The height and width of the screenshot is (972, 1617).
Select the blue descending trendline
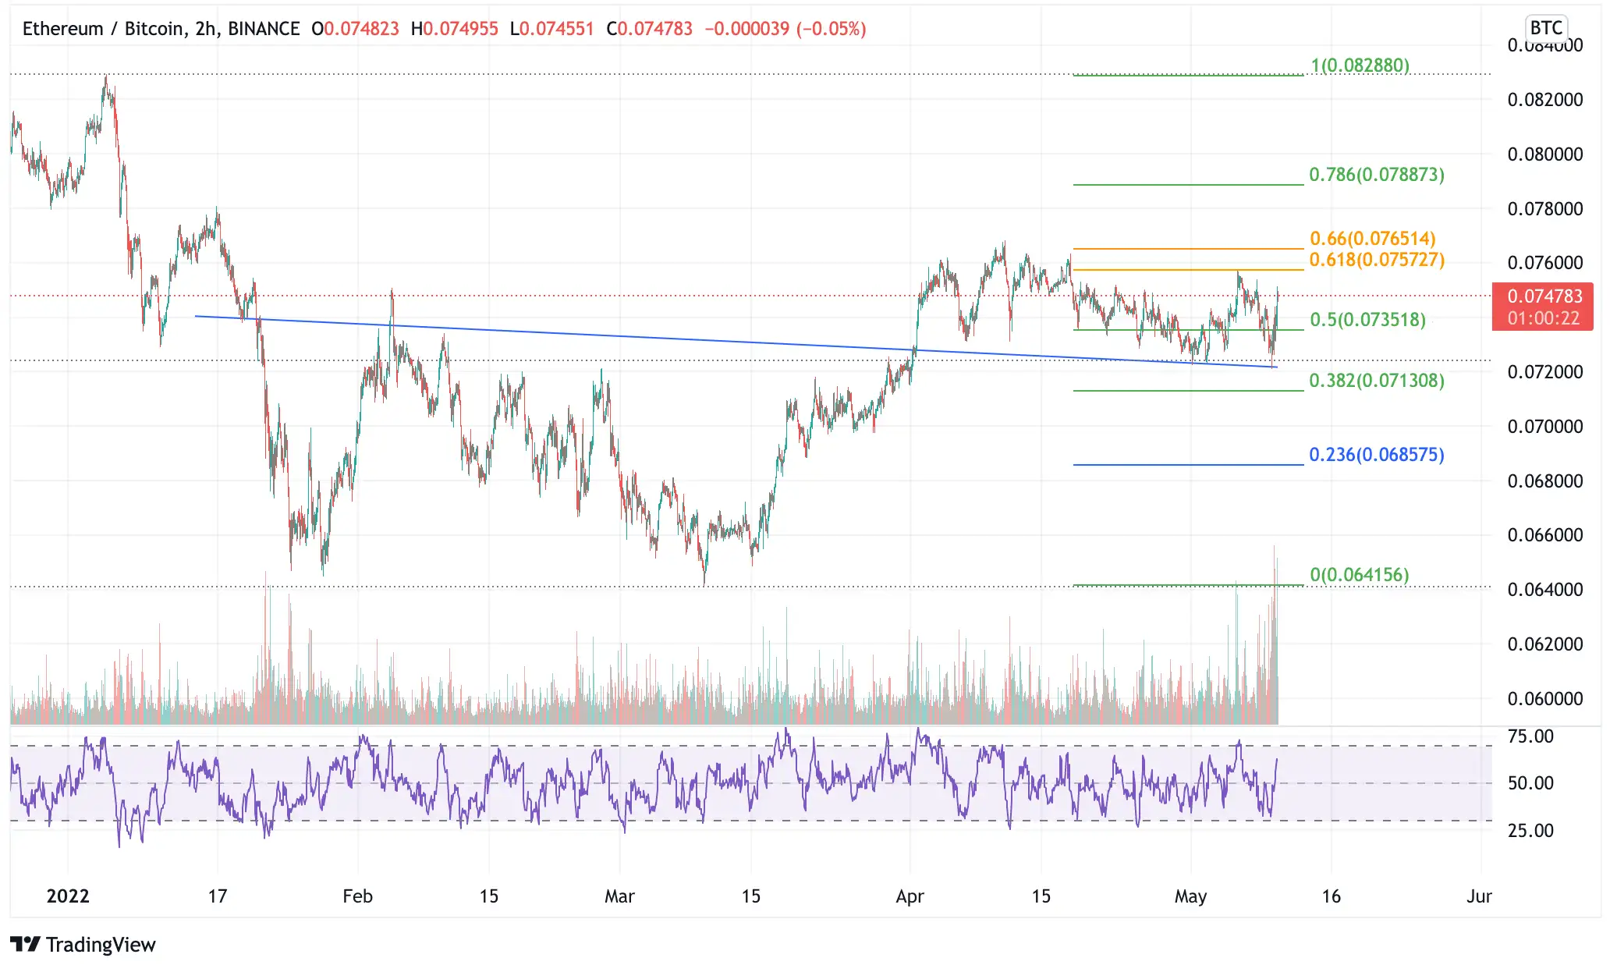(x=736, y=342)
